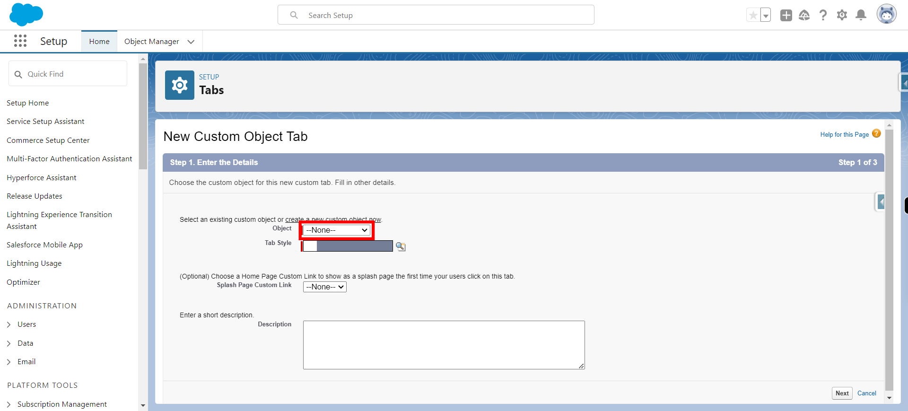Open the user profile avatar

click(887, 15)
